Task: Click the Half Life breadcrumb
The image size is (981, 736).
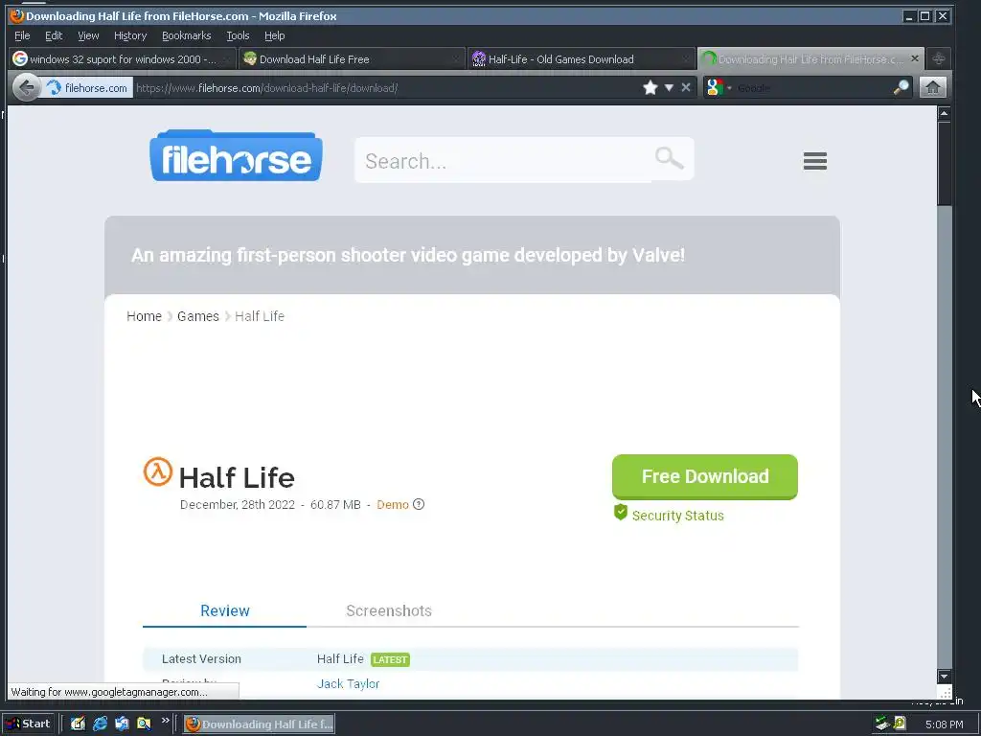Action: coord(259,316)
